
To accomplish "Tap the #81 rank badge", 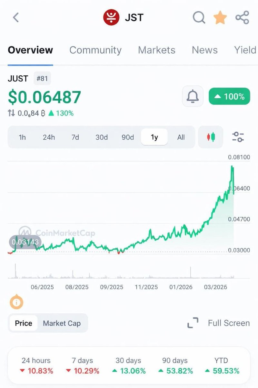I will coord(42,78).
